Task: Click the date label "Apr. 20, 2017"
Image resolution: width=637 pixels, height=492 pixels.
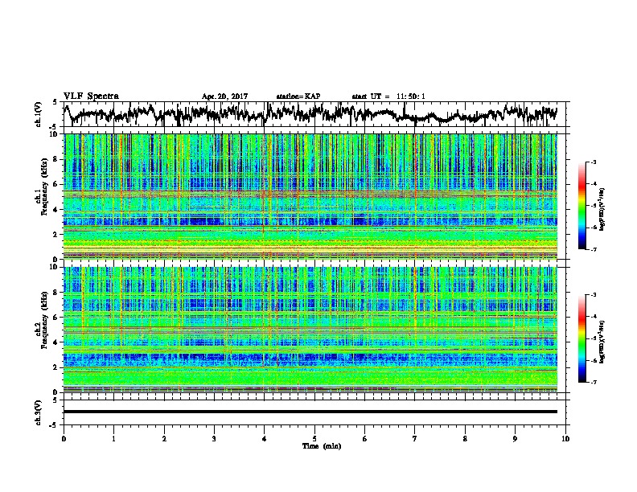Action: 224,96
